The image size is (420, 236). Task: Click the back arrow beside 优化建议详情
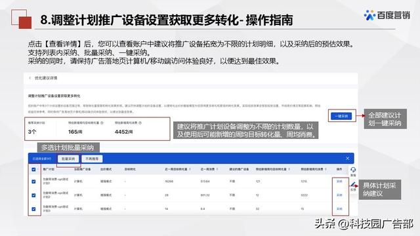point(30,78)
